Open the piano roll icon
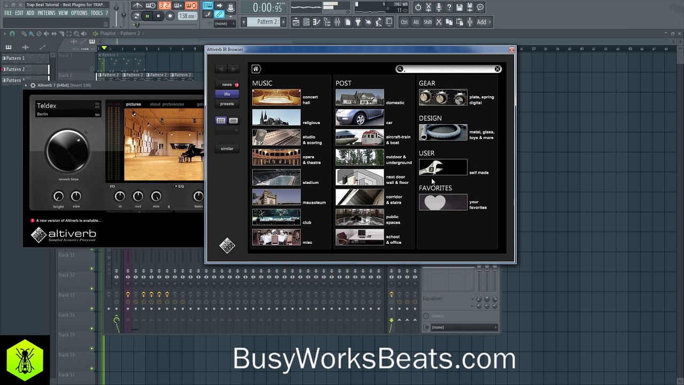This screenshot has height=385, width=684. coord(316,22)
